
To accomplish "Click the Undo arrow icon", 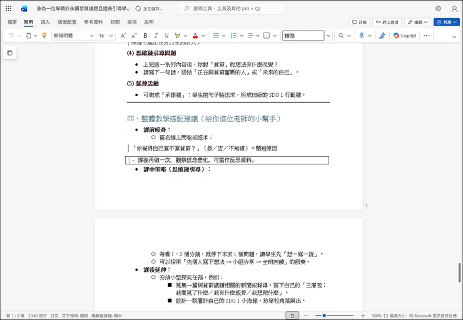I will (11, 36).
